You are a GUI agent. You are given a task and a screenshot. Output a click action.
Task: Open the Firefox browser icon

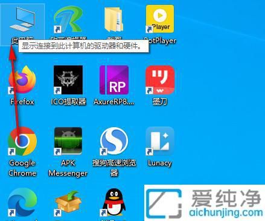click(22, 80)
